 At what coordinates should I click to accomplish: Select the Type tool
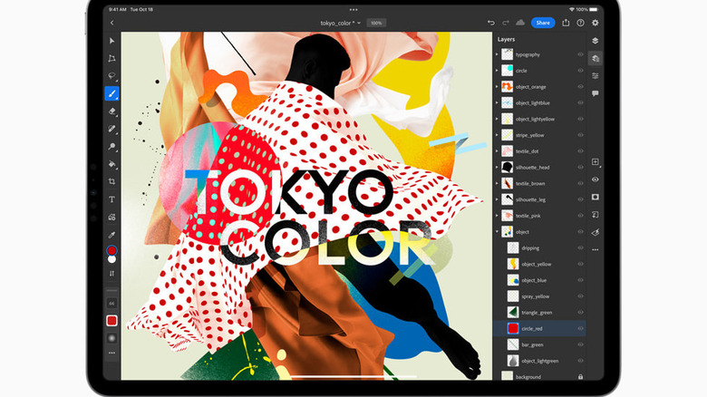(112, 198)
